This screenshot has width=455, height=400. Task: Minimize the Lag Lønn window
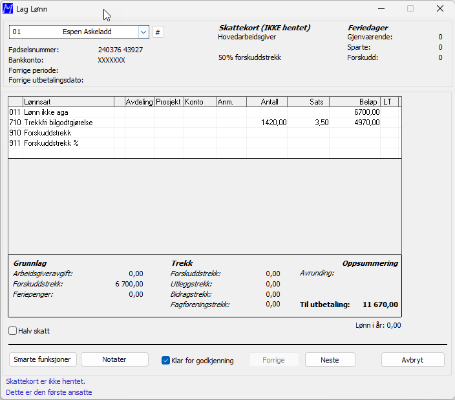click(381, 8)
